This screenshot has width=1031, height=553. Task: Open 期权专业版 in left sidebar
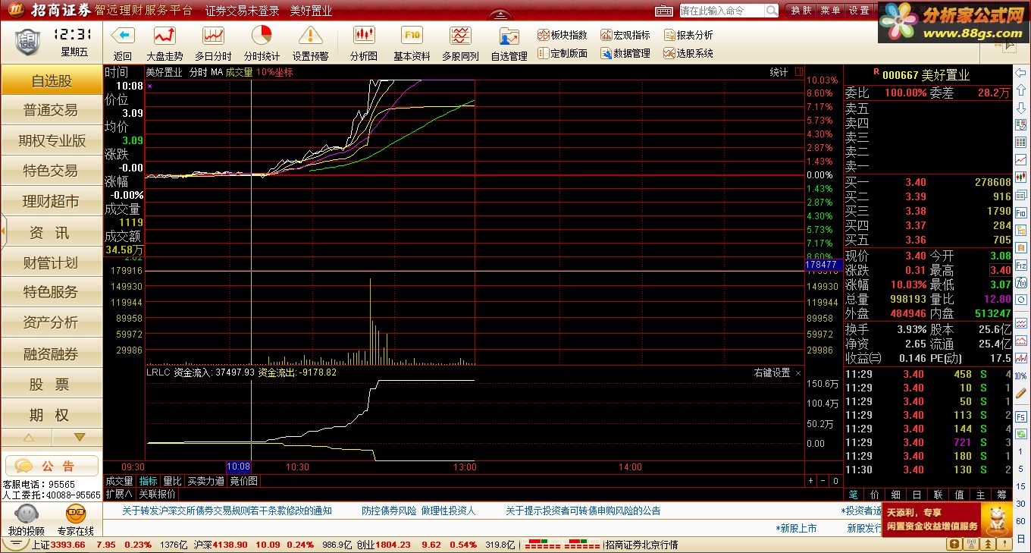pos(52,140)
